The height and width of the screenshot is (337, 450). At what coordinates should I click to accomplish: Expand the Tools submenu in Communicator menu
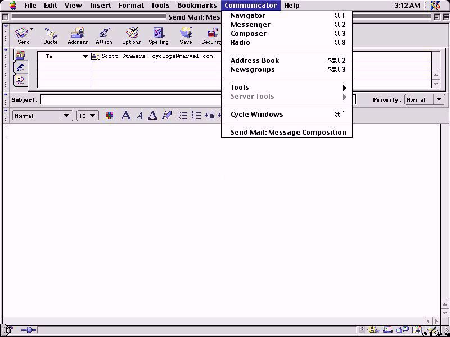click(287, 88)
